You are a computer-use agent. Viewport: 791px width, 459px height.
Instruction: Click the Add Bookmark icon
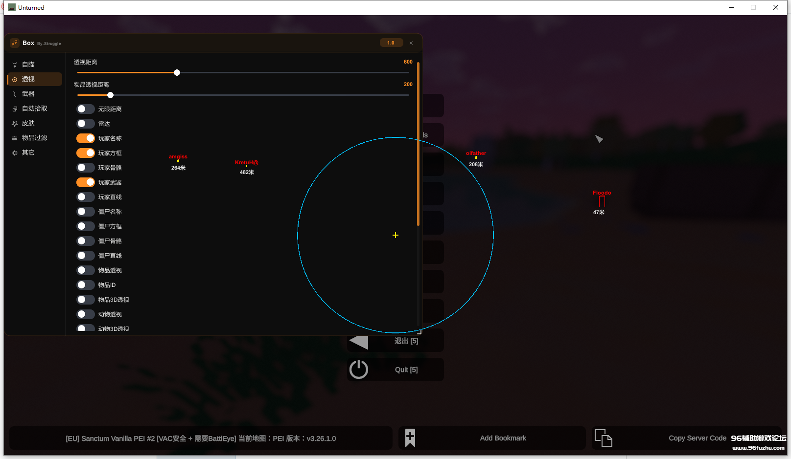pyautogui.click(x=410, y=438)
